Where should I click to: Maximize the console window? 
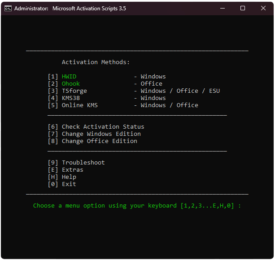pyautogui.click(x=243, y=8)
